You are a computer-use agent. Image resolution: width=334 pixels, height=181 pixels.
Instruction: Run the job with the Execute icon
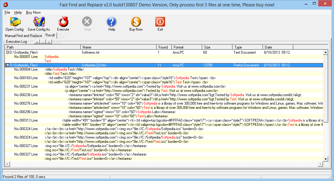(x=63, y=22)
